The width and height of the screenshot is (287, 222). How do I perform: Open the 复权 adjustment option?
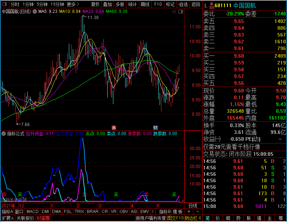(x=95, y=4)
